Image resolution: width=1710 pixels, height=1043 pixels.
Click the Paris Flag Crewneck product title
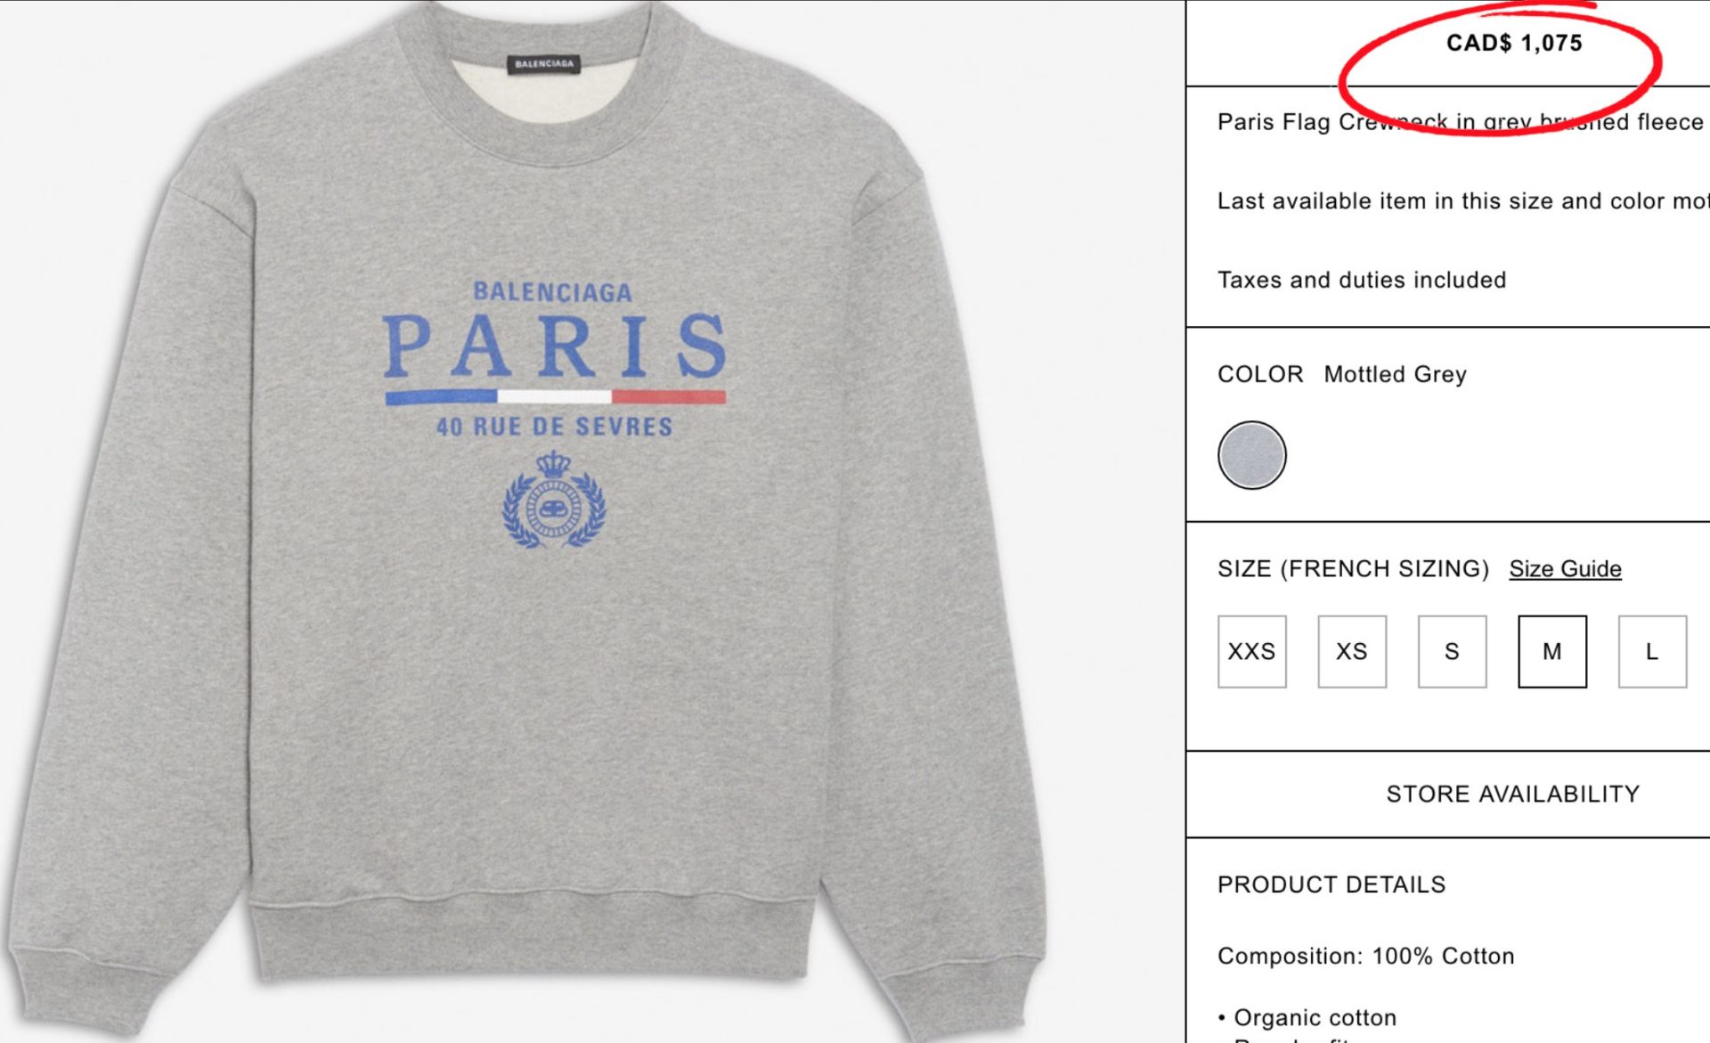(x=1461, y=122)
